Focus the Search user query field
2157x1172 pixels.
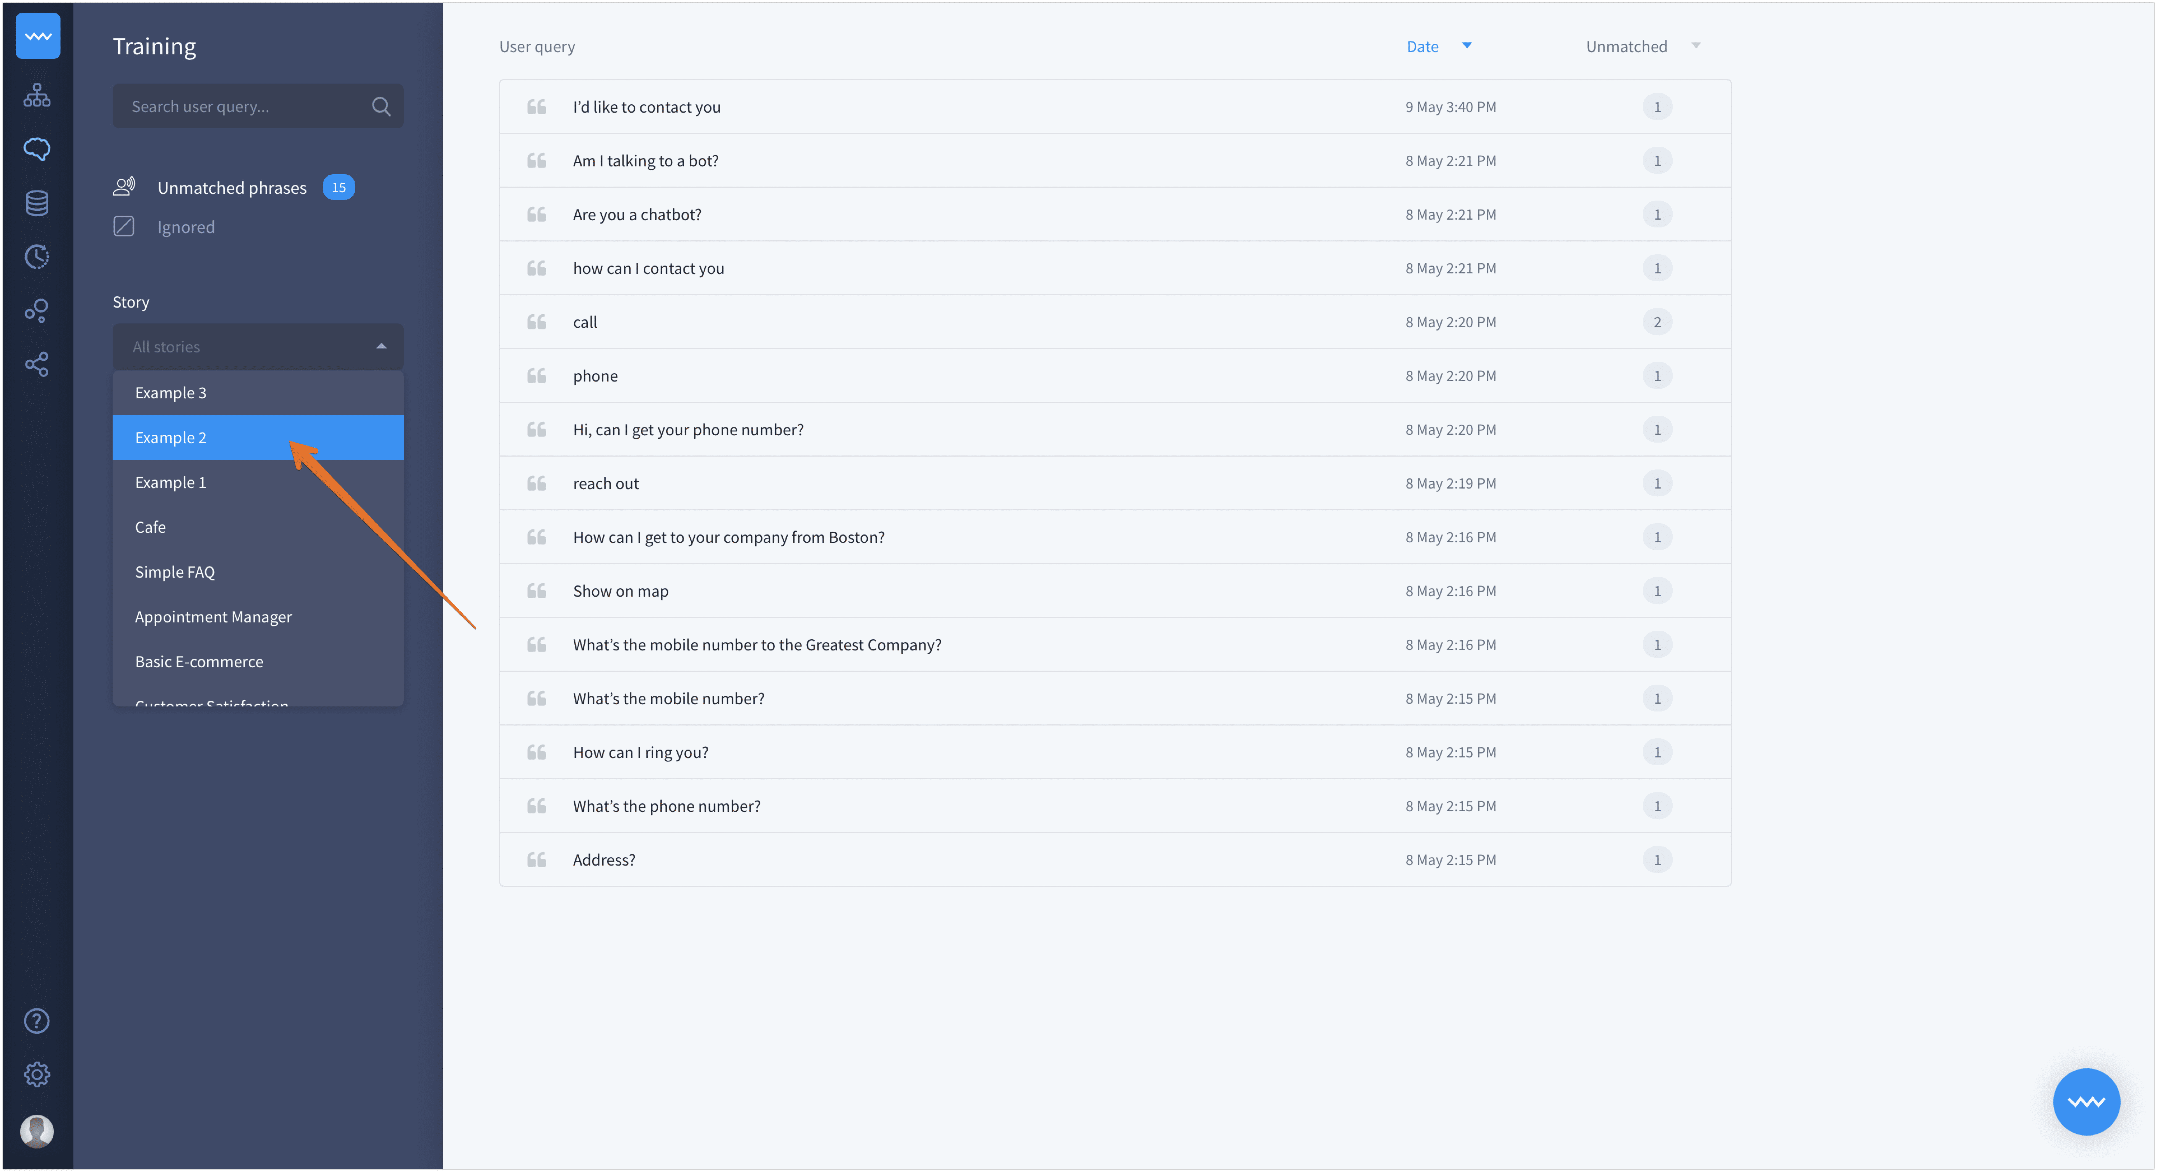click(x=258, y=106)
